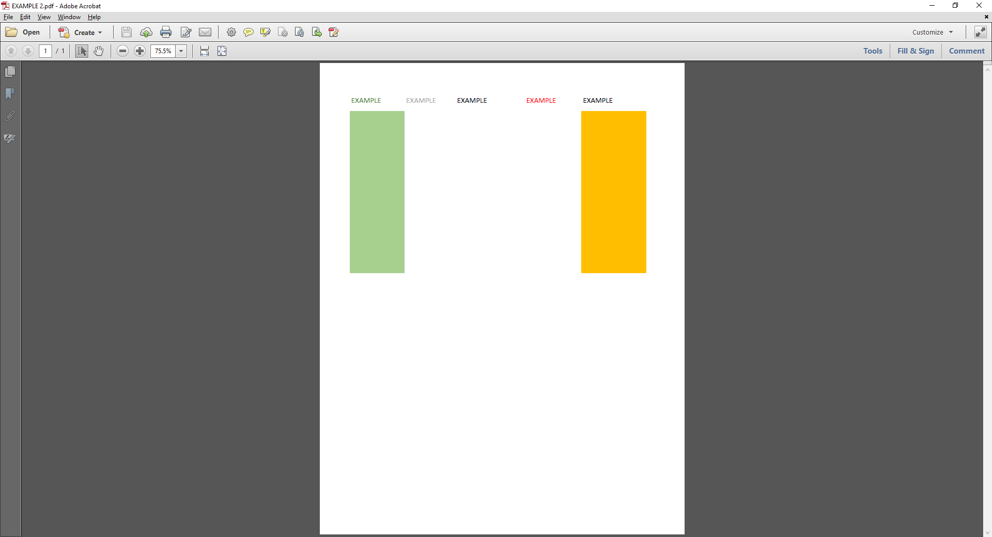Click the green rectangle in the page
Viewport: 992px width, 537px height.
[x=377, y=192]
